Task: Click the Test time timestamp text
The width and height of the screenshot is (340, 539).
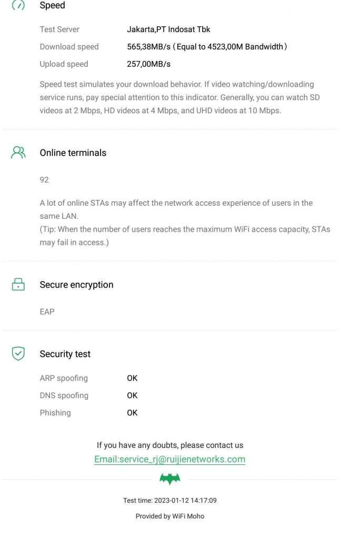Action: [169, 501]
